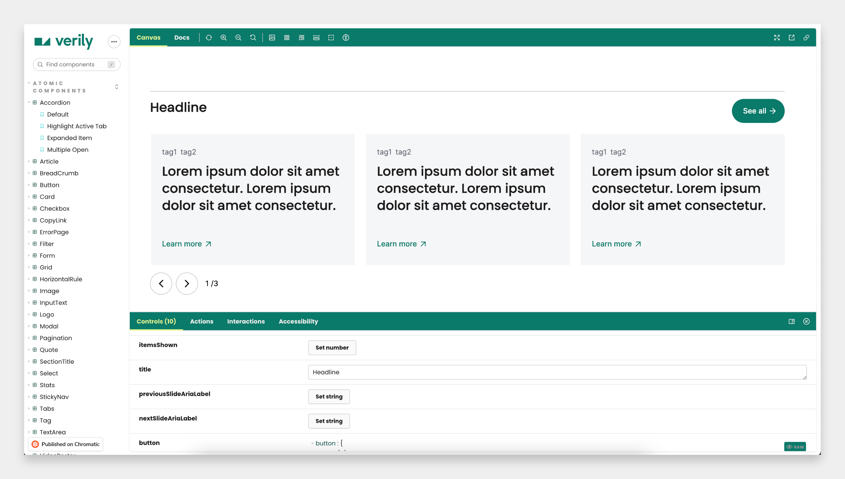Open canvas in a new tab icon

pyautogui.click(x=792, y=37)
